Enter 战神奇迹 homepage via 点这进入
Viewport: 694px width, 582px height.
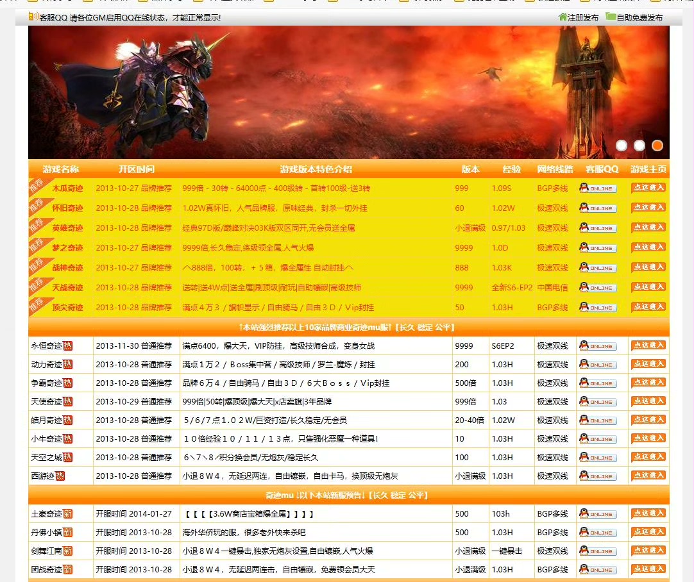pos(648,267)
